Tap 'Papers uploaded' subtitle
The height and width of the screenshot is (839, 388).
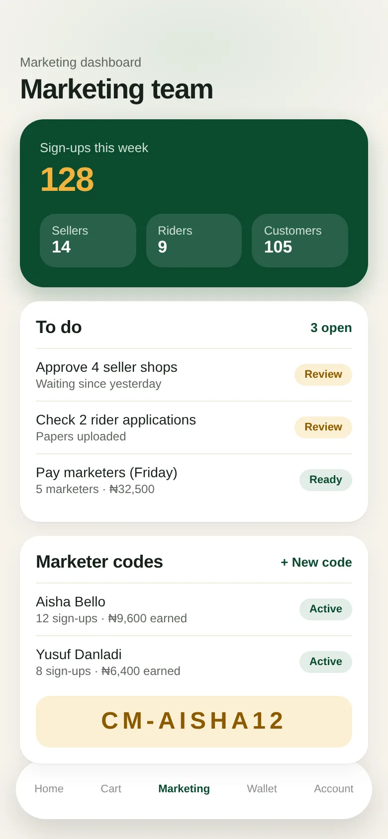(81, 436)
